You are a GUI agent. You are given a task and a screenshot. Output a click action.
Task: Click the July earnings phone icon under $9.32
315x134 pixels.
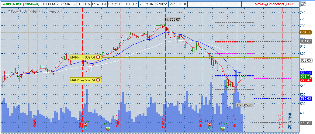click(85, 124)
